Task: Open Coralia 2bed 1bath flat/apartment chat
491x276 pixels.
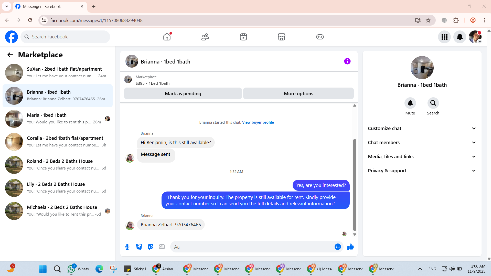Action: 58,142
